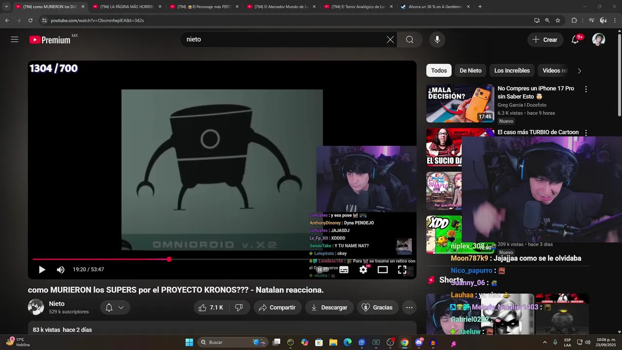
Task: Select the Los Increíbles filter chip
Action: 512,70
